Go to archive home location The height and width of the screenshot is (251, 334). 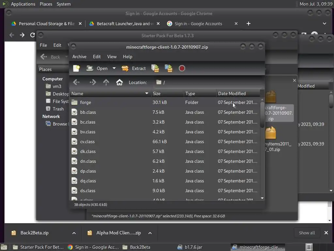pyautogui.click(x=119, y=82)
